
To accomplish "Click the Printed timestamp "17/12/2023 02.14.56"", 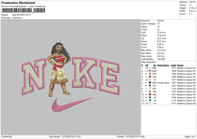I will point(135,137).
